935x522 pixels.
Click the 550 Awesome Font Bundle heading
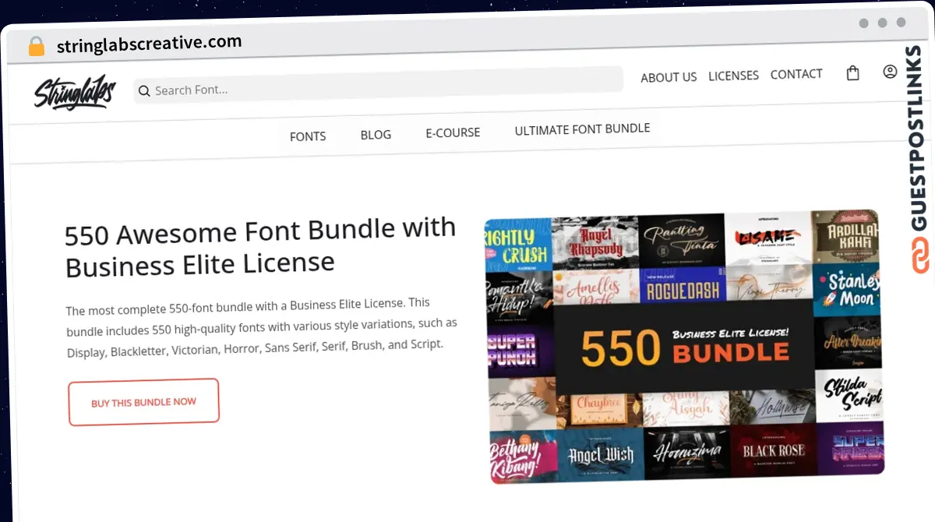pyautogui.click(x=260, y=246)
